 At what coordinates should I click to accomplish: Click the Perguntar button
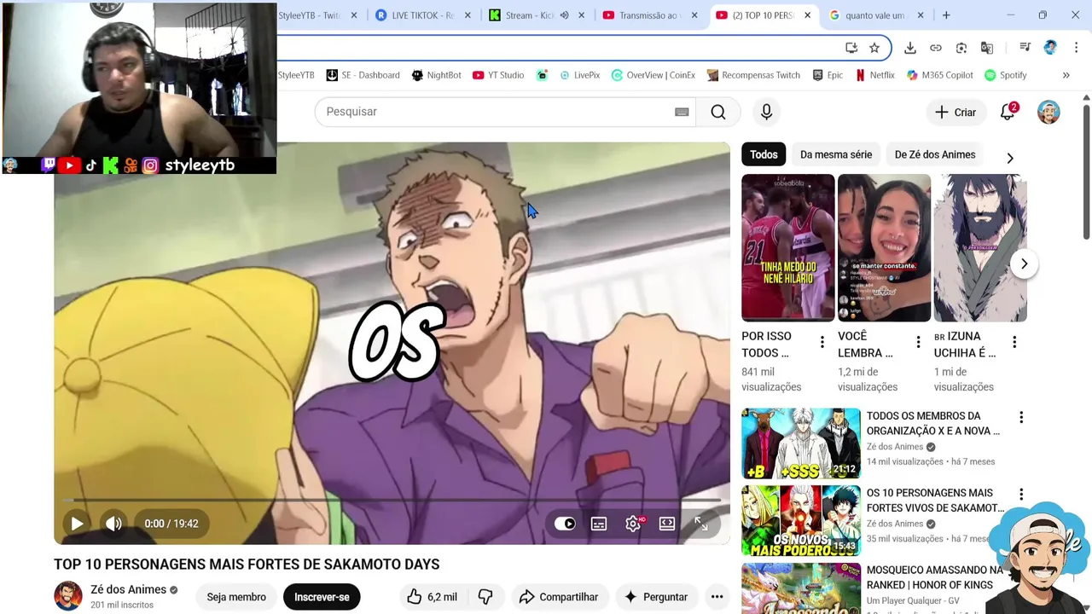pos(656,597)
